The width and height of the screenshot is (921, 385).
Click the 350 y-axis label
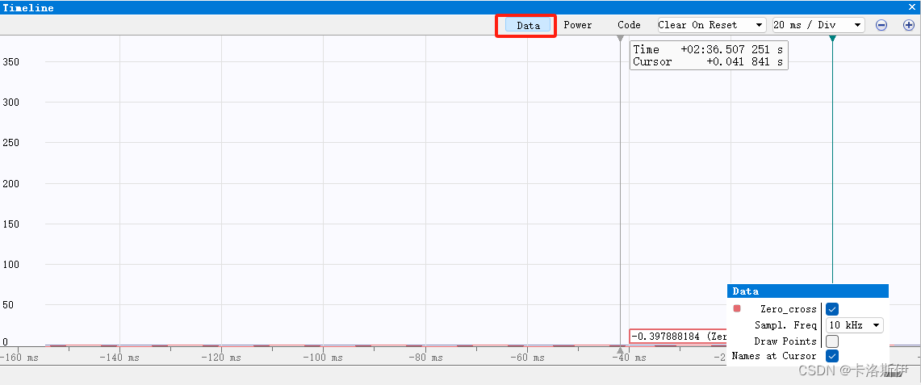11,61
